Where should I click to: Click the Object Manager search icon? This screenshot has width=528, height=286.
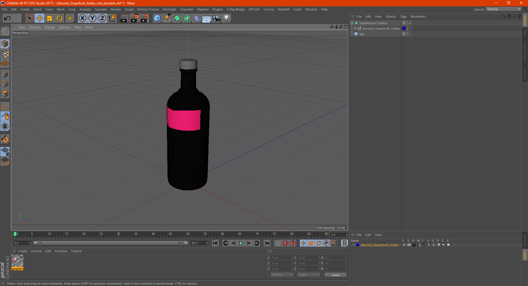504,16
